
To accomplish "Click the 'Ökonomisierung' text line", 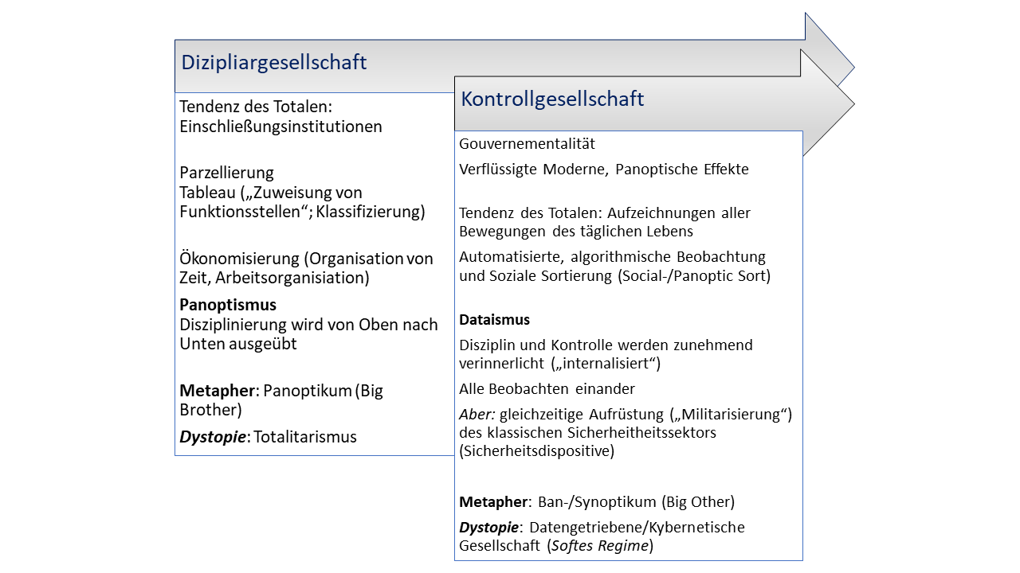I will click(x=306, y=259).
